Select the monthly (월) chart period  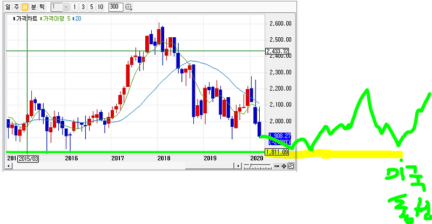coord(25,7)
